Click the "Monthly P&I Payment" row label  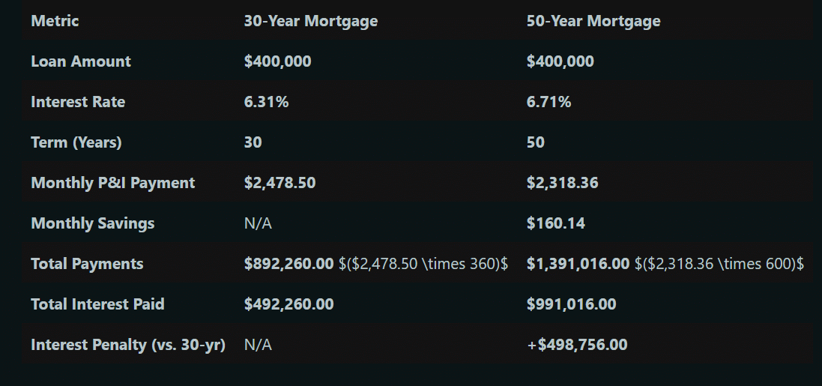(112, 183)
